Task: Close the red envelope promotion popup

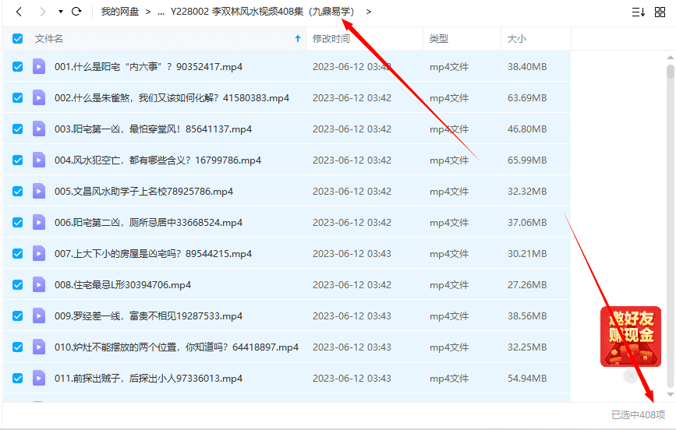Action: [x=630, y=376]
